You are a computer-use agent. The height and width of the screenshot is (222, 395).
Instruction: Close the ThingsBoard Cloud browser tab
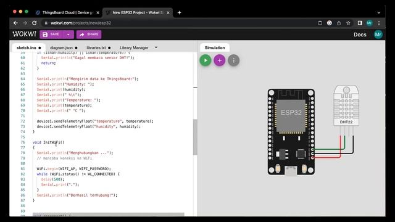tap(98, 12)
